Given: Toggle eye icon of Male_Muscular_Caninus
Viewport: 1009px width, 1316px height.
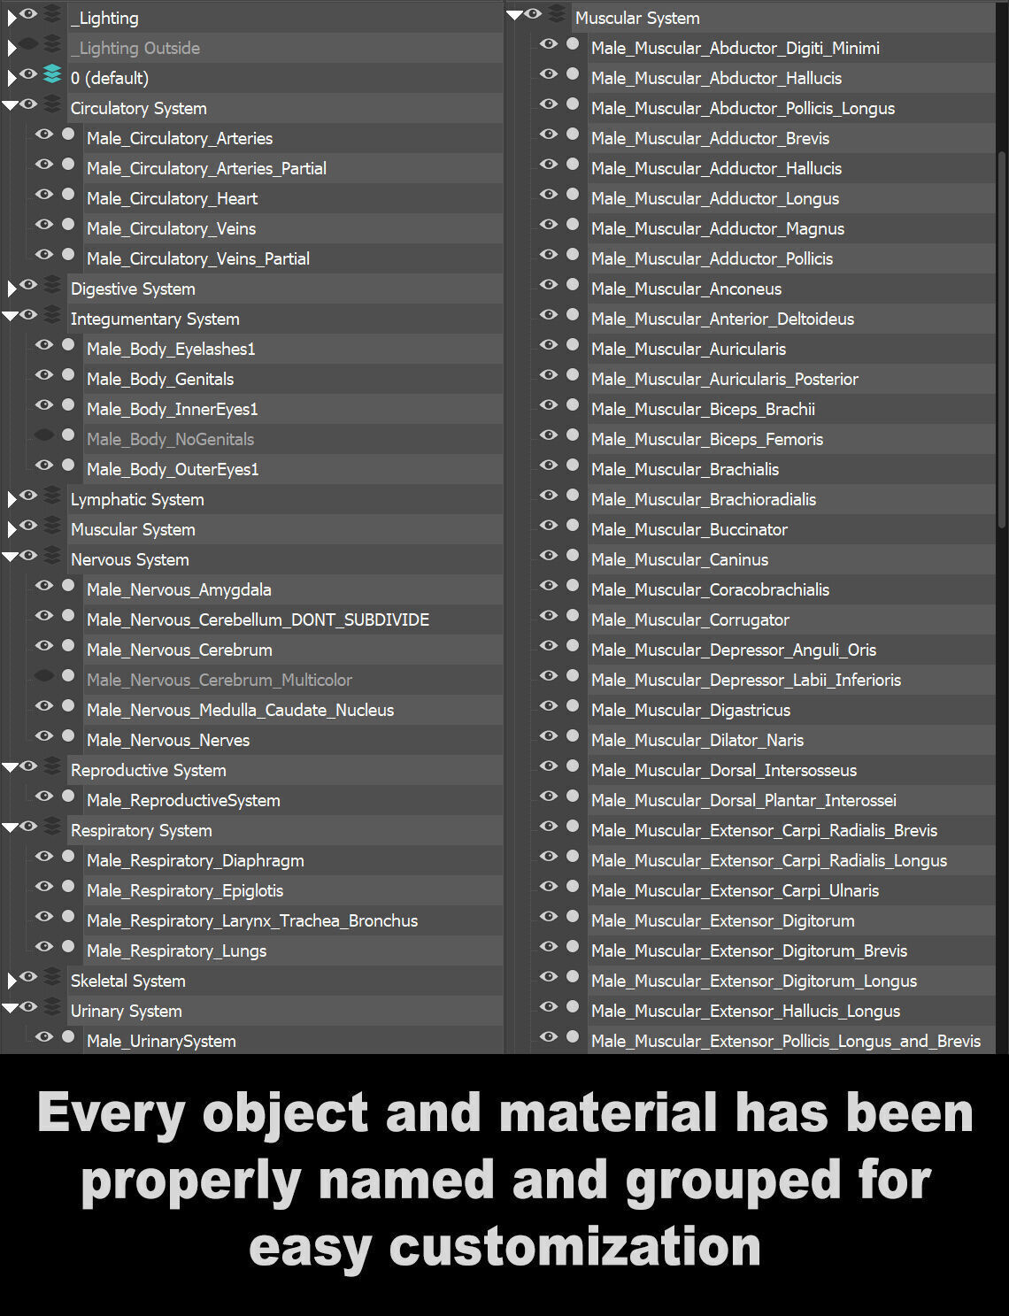Looking at the screenshot, I should (549, 556).
